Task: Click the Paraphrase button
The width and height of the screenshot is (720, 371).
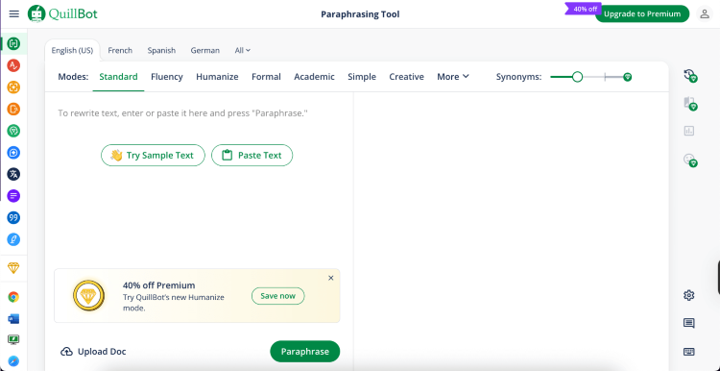Action: [x=305, y=352]
